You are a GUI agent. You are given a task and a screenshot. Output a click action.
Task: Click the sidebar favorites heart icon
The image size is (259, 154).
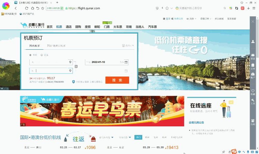click(253, 92)
